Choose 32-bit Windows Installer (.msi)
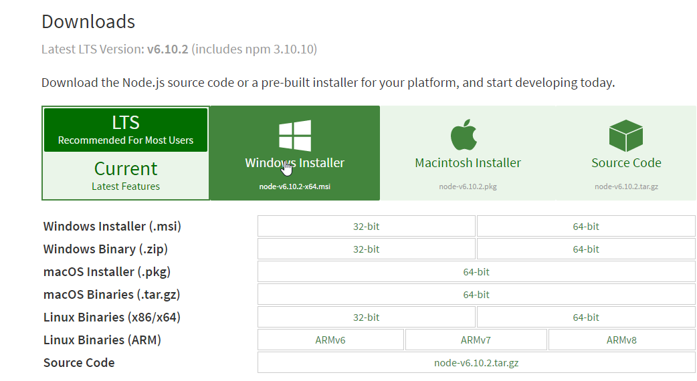The width and height of the screenshot is (697, 381). coord(367,226)
